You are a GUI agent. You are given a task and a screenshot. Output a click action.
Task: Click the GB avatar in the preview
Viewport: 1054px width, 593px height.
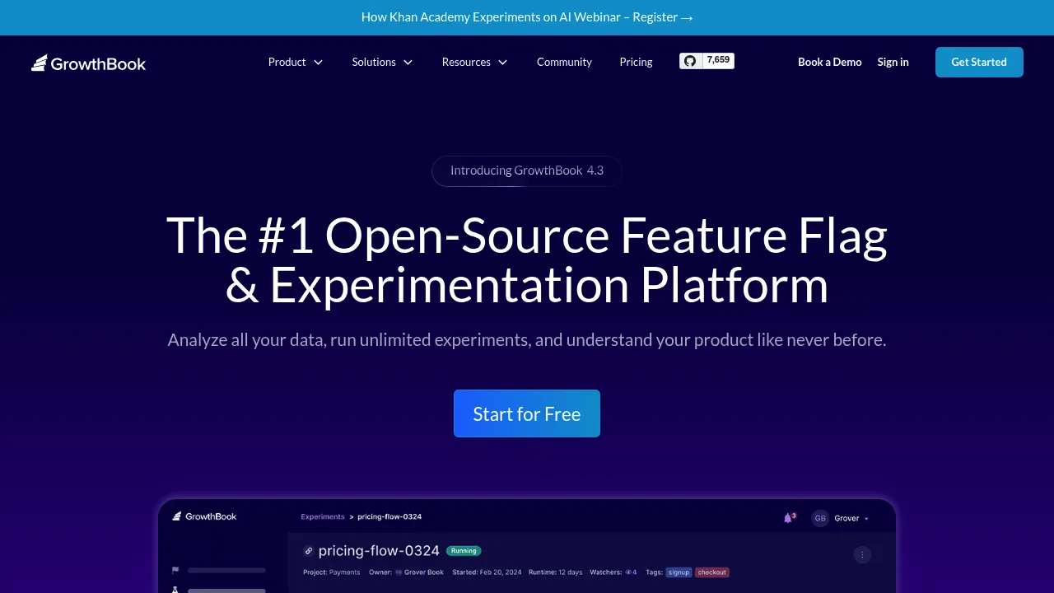coord(819,518)
